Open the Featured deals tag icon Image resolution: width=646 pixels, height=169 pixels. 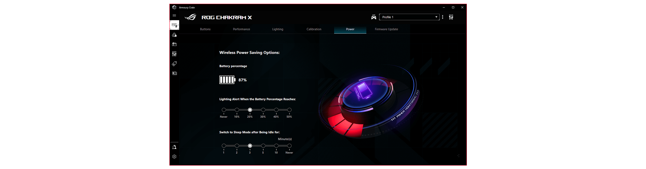point(174,64)
